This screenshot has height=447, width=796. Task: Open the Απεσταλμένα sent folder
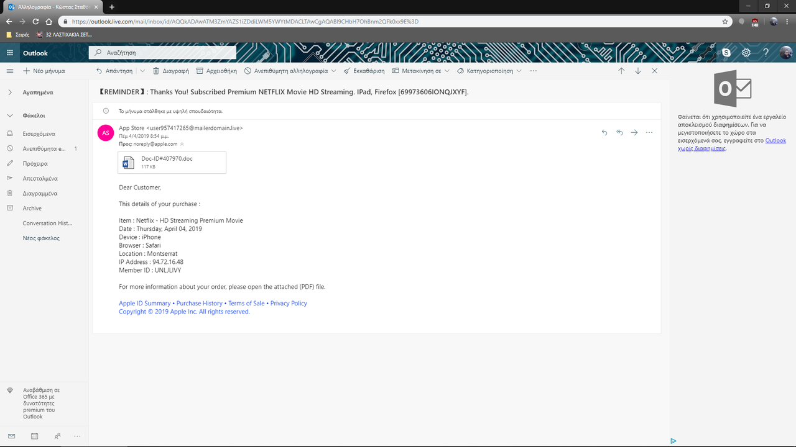(40, 178)
